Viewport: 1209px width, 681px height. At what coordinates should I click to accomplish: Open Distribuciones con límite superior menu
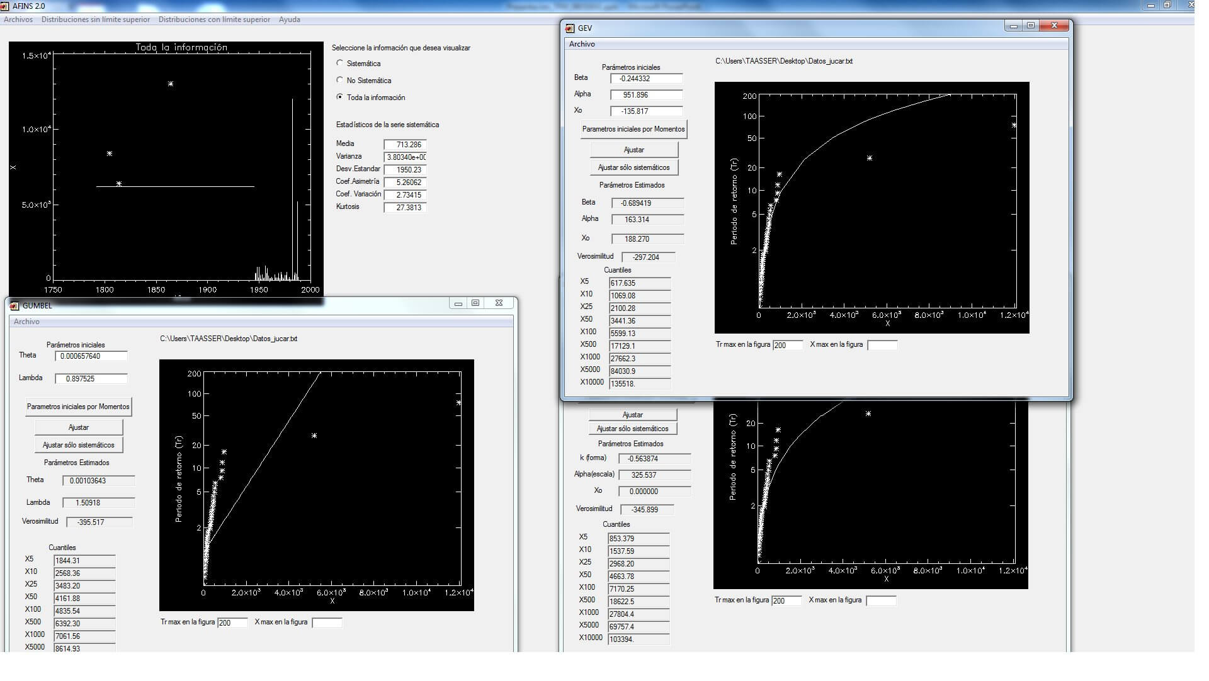point(214,20)
